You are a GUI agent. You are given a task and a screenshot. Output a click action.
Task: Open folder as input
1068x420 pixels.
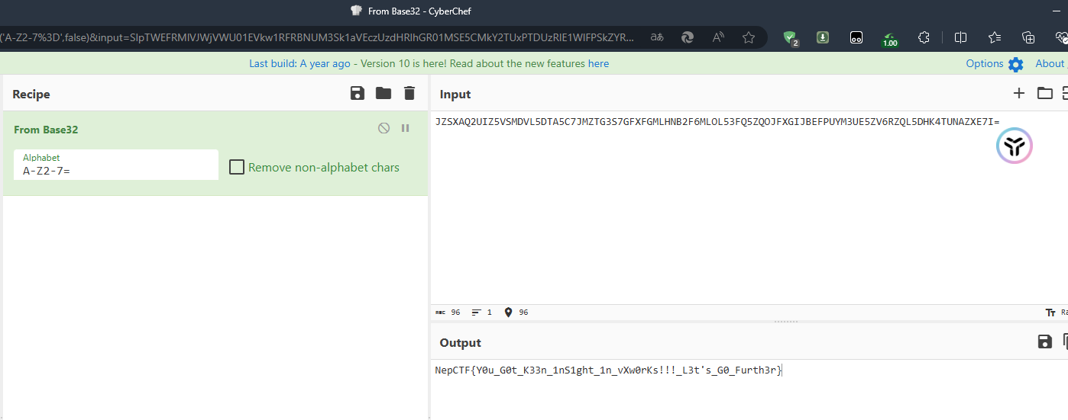coord(1044,93)
